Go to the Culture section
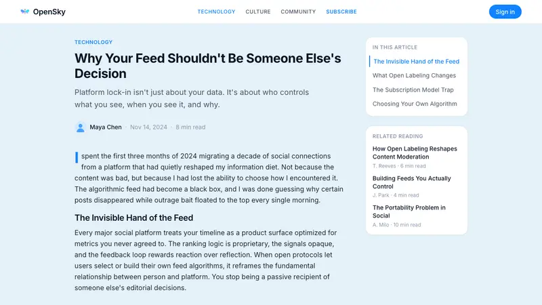Screen dimensions: 542x305 (x=258, y=12)
